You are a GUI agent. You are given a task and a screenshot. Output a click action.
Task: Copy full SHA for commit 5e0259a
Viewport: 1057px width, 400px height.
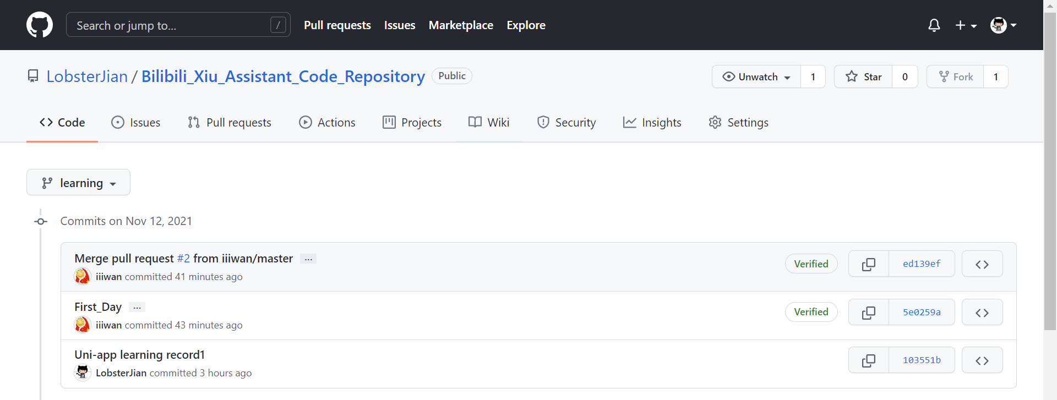[x=868, y=313]
